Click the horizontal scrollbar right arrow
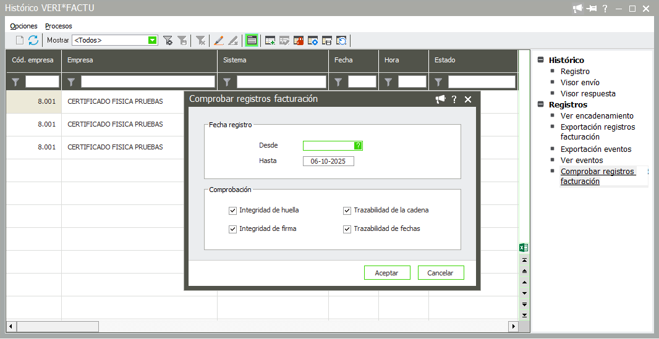 click(x=512, y=326)
